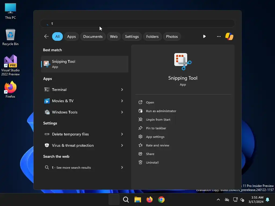Open App settings for Snipping Tool
This screenshot has width=275, height=206.
pyautogui.click(x=155, y=137)
